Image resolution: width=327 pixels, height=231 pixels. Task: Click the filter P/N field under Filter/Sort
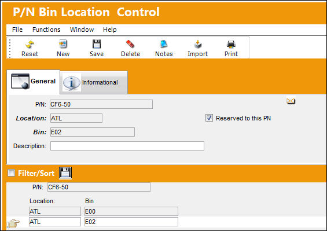(99, 187)
